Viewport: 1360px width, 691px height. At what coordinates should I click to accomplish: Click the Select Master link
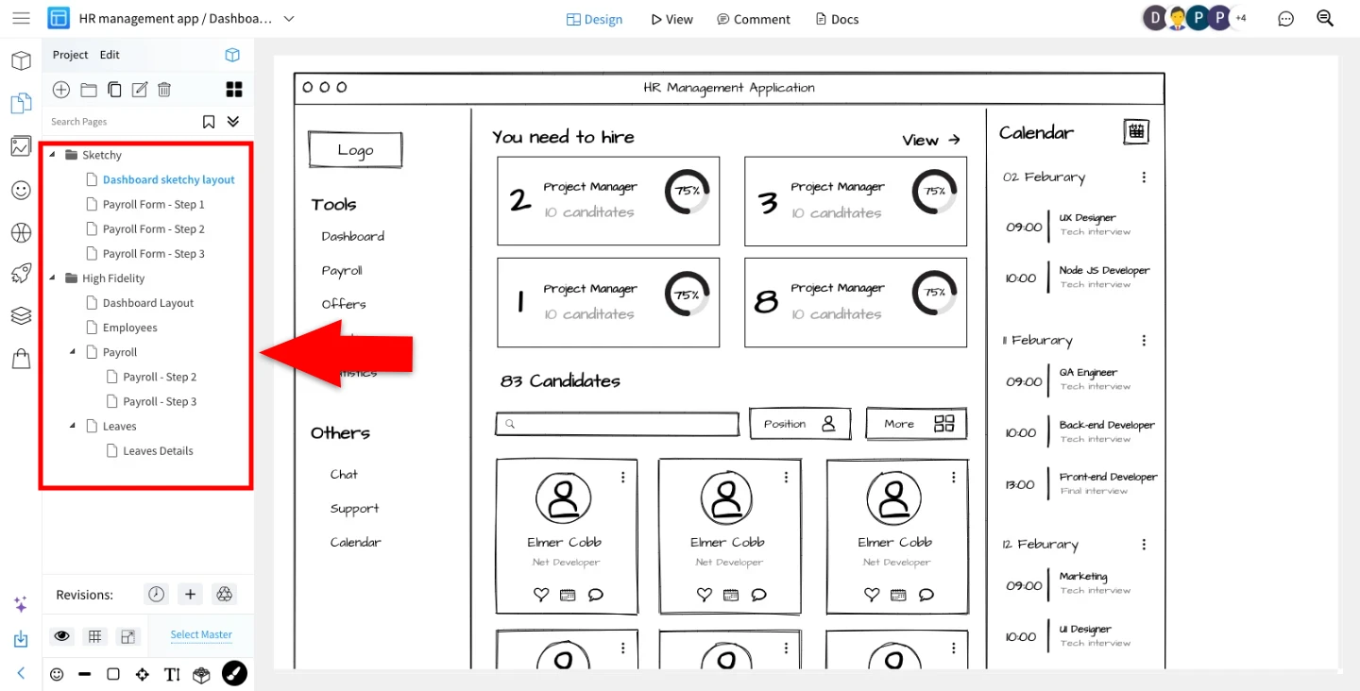201,635
